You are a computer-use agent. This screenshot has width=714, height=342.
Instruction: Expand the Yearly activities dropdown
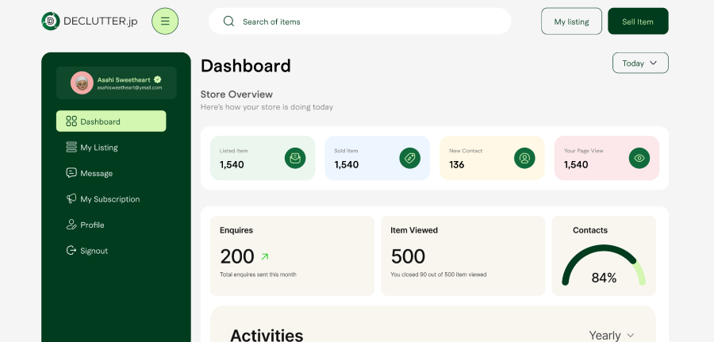[612, 335]
